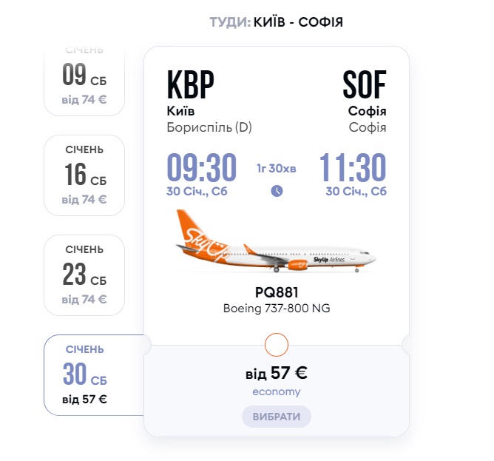Screen dimensions: 494x461
Task: Click the ТУДИ: КИЇВ - СОФІЯ heading
Action: (276, 22)
